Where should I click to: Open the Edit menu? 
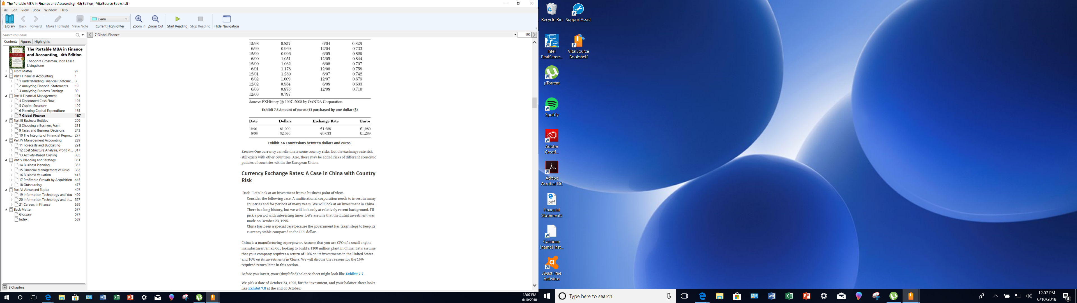tap(15, 10)
